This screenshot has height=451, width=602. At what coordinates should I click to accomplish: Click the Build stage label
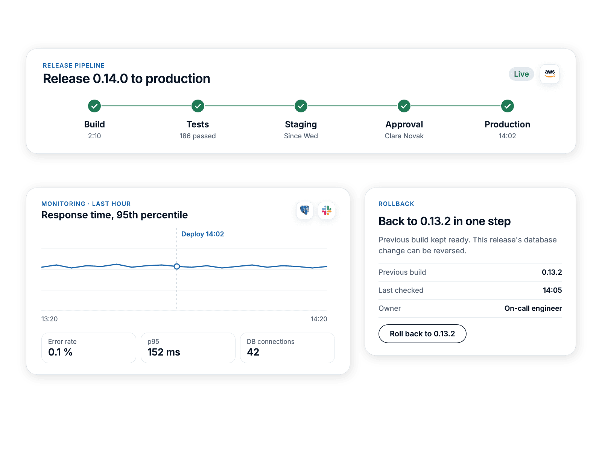point(94,124)
